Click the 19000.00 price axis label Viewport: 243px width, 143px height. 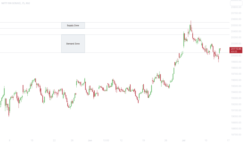(236, 116)
